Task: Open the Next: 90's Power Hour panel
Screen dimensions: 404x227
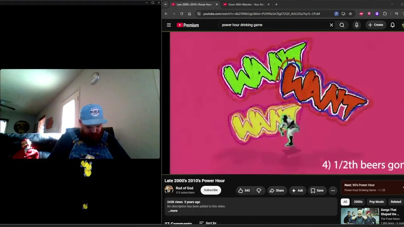Action: coord(372,187)
